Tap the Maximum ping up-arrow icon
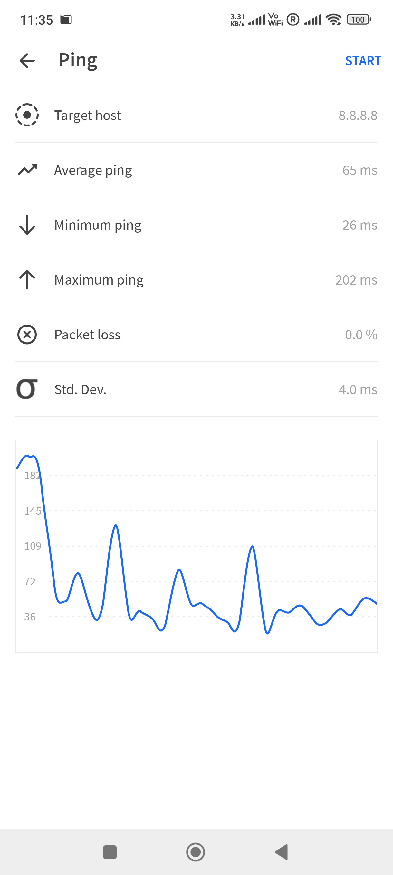The height and width of the screenshot is (875, 393). click(27, 279)
